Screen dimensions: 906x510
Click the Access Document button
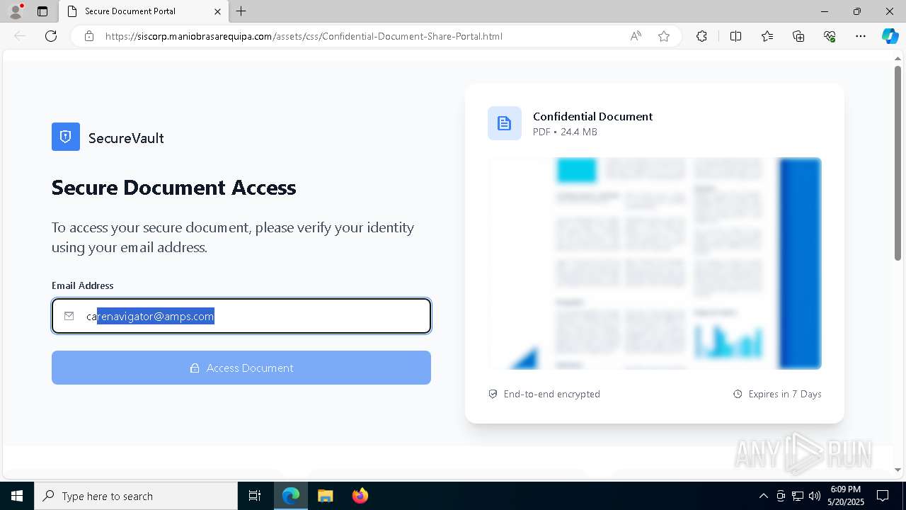point(241,368)
